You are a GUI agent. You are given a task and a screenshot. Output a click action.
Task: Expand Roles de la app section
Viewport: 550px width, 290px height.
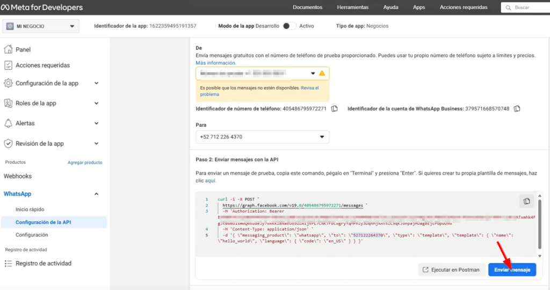pos(97,103)
